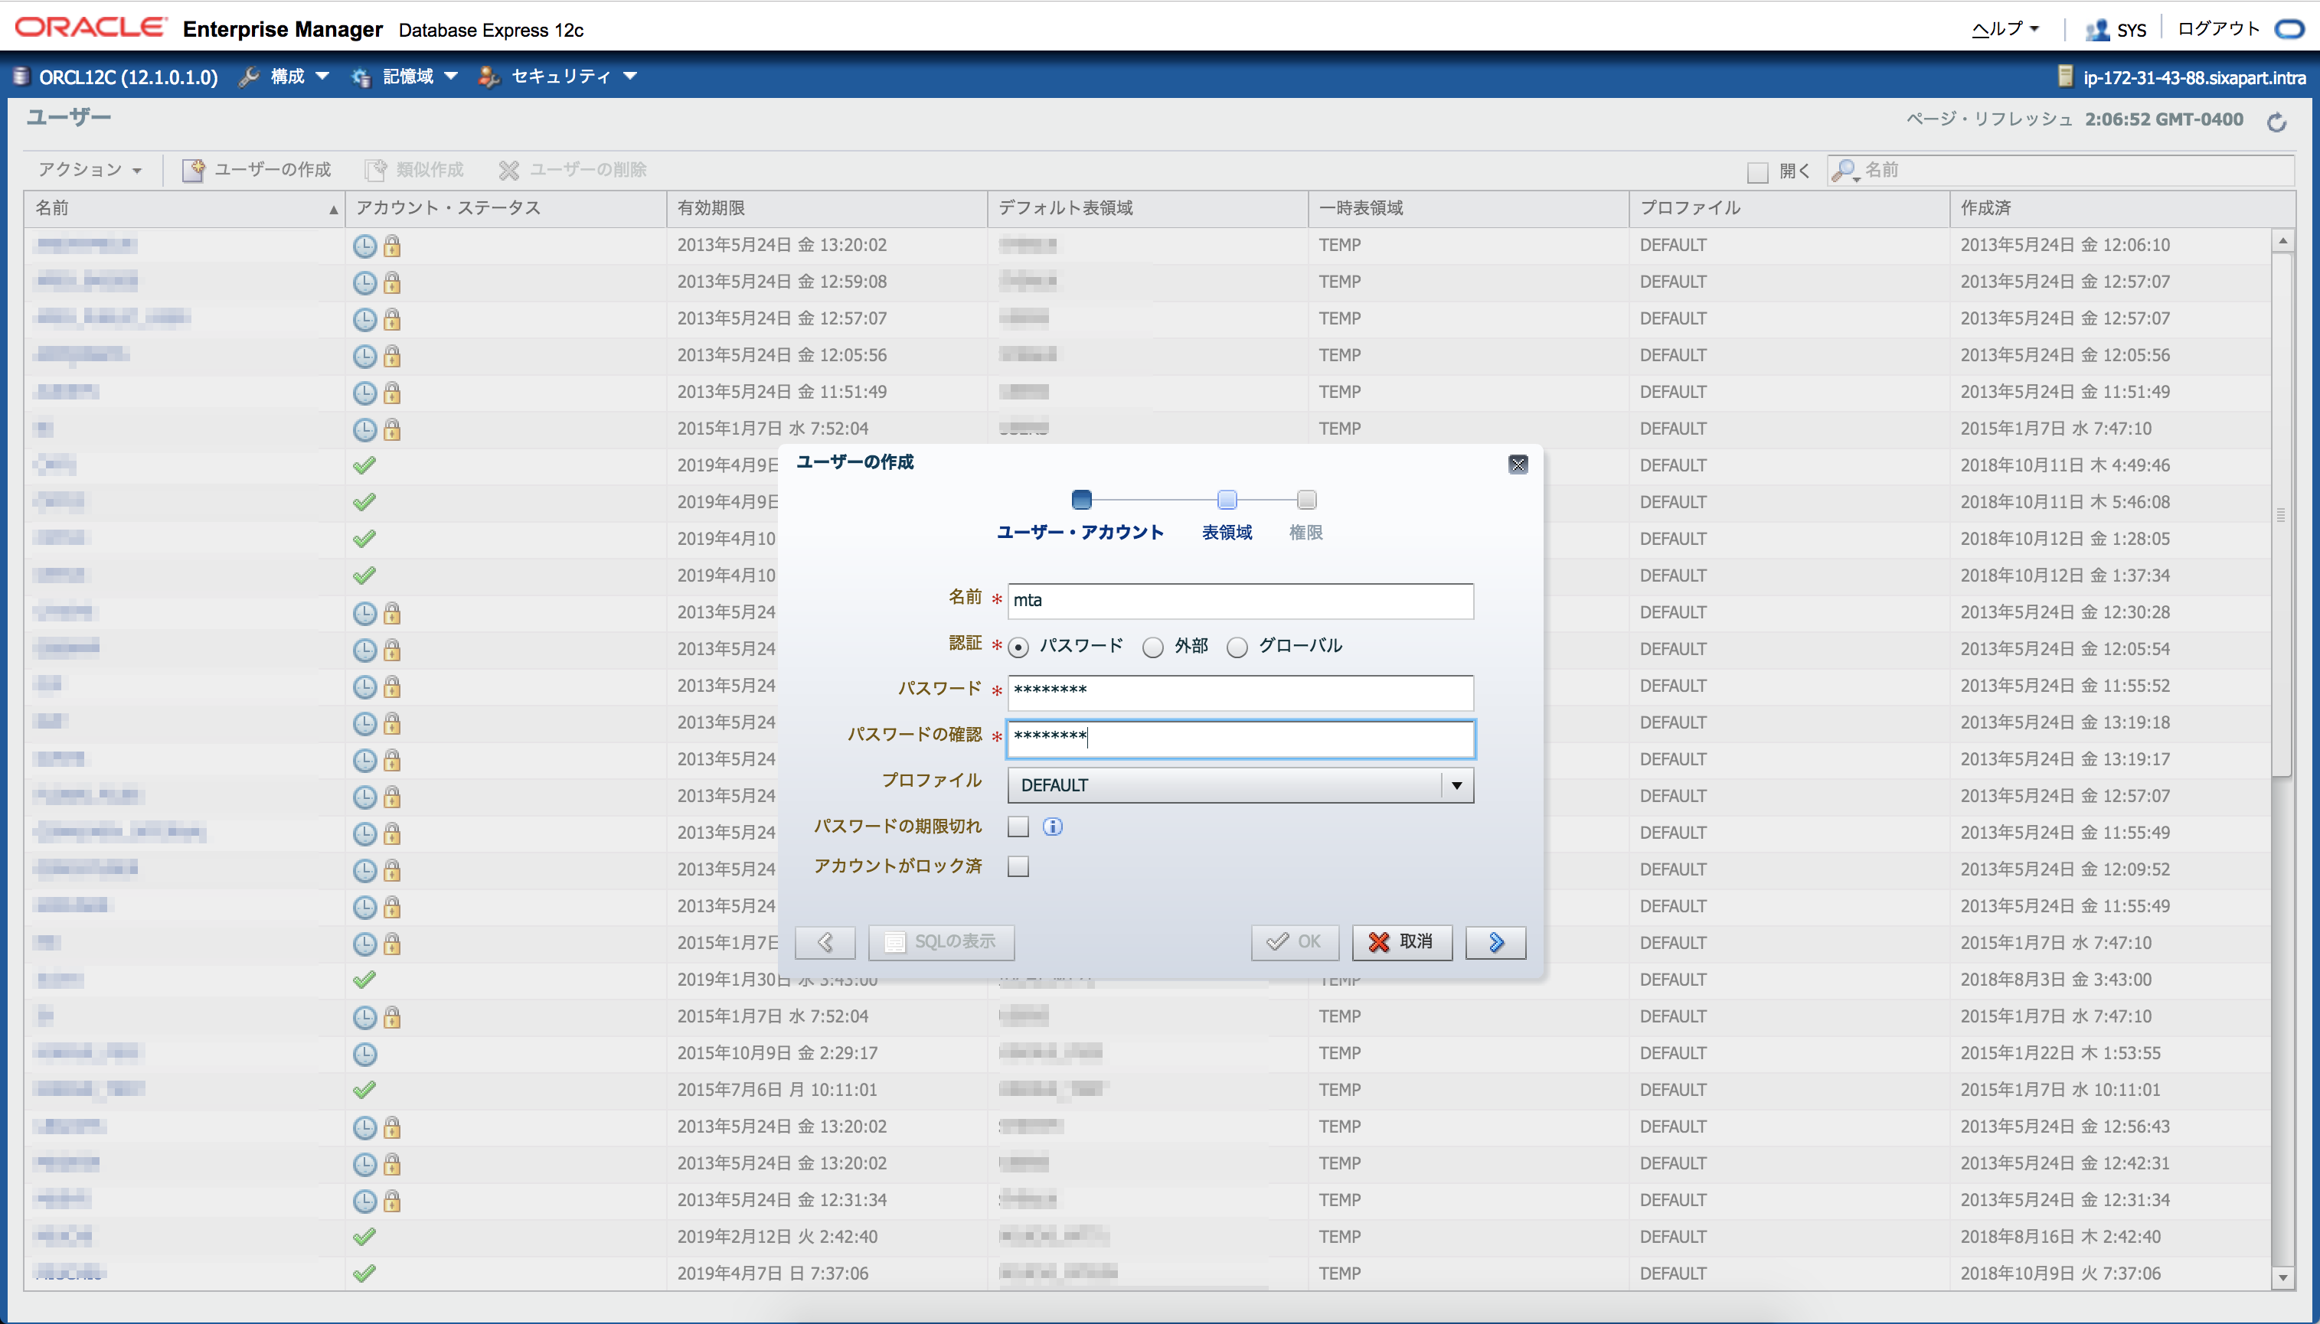
Task: Click the info icon beside パスワードの期限切れ
Action: 1053,827
